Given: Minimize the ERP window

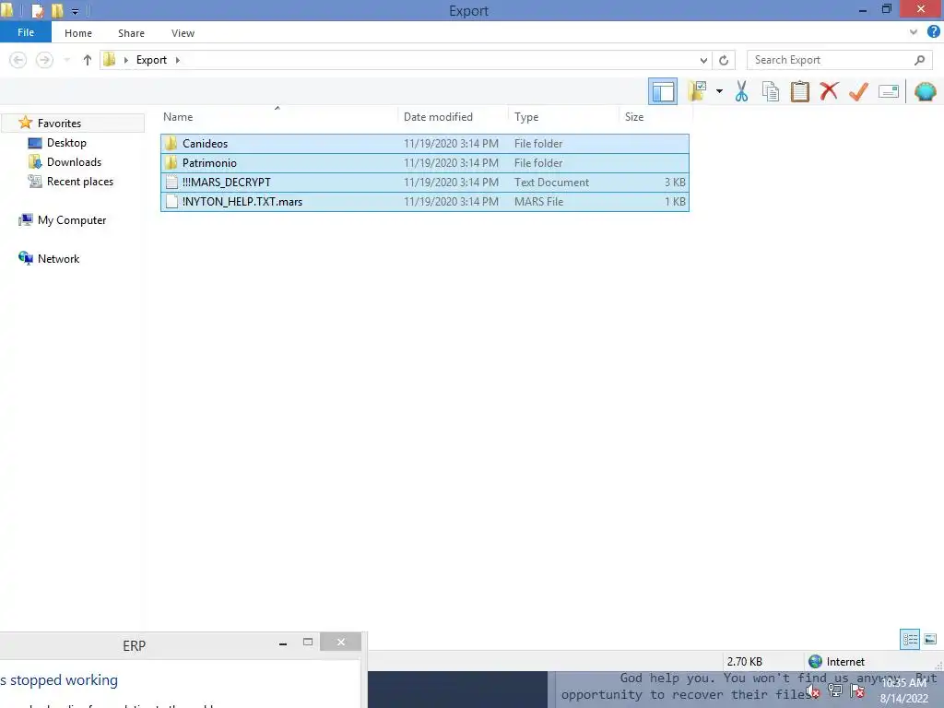Looking at the screenshot, I should click(x=283, y=643).
